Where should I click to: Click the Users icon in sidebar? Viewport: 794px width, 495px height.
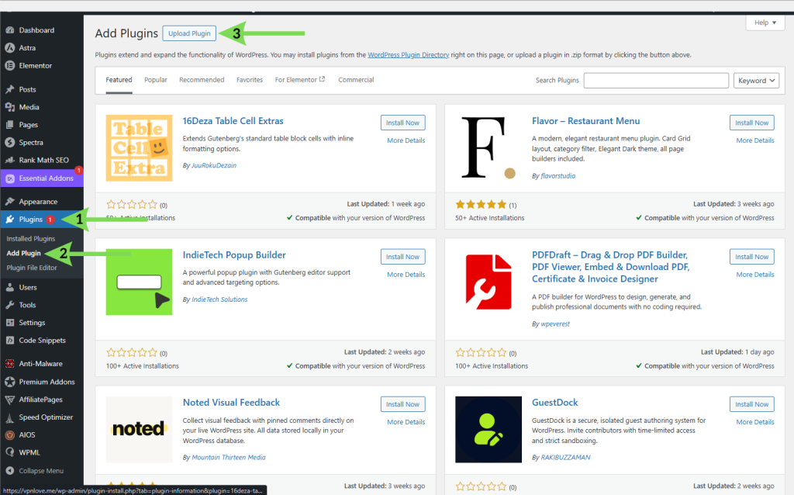click(x=9, y=288)
